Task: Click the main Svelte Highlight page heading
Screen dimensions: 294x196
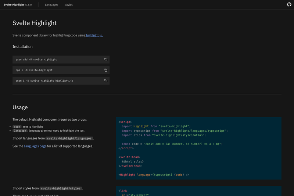Action: [x=35, y=23]
